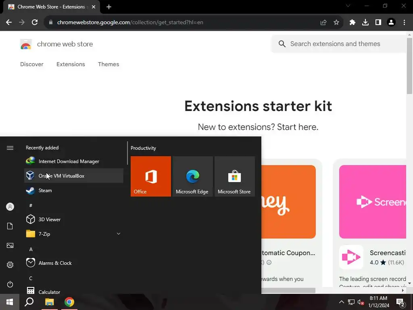Expand the Start menu hamburger navigation

pos(10,148)
